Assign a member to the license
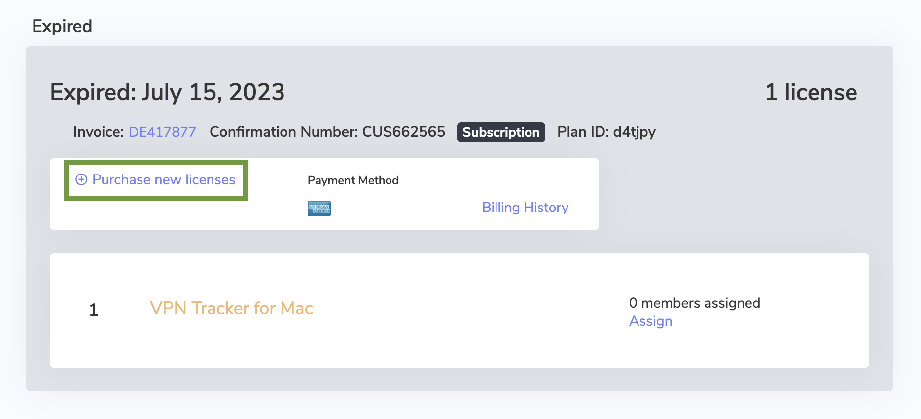This screenshot has width=921, height=419. coord(650,321)
